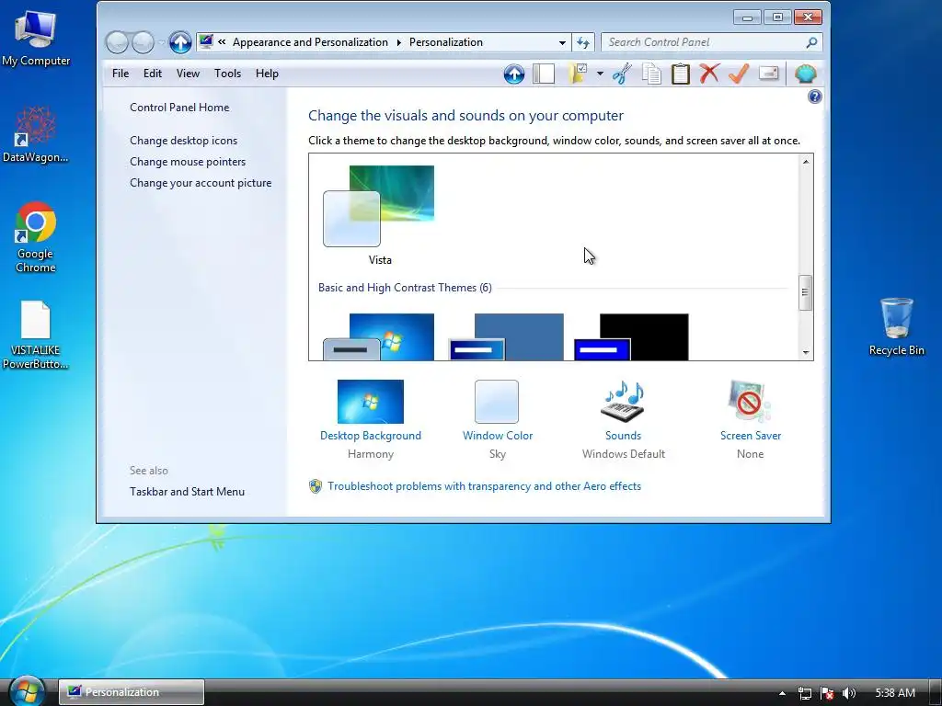Open the Edit menu
942x706 pixels.
pyautogui.click(x=152, y=74)
